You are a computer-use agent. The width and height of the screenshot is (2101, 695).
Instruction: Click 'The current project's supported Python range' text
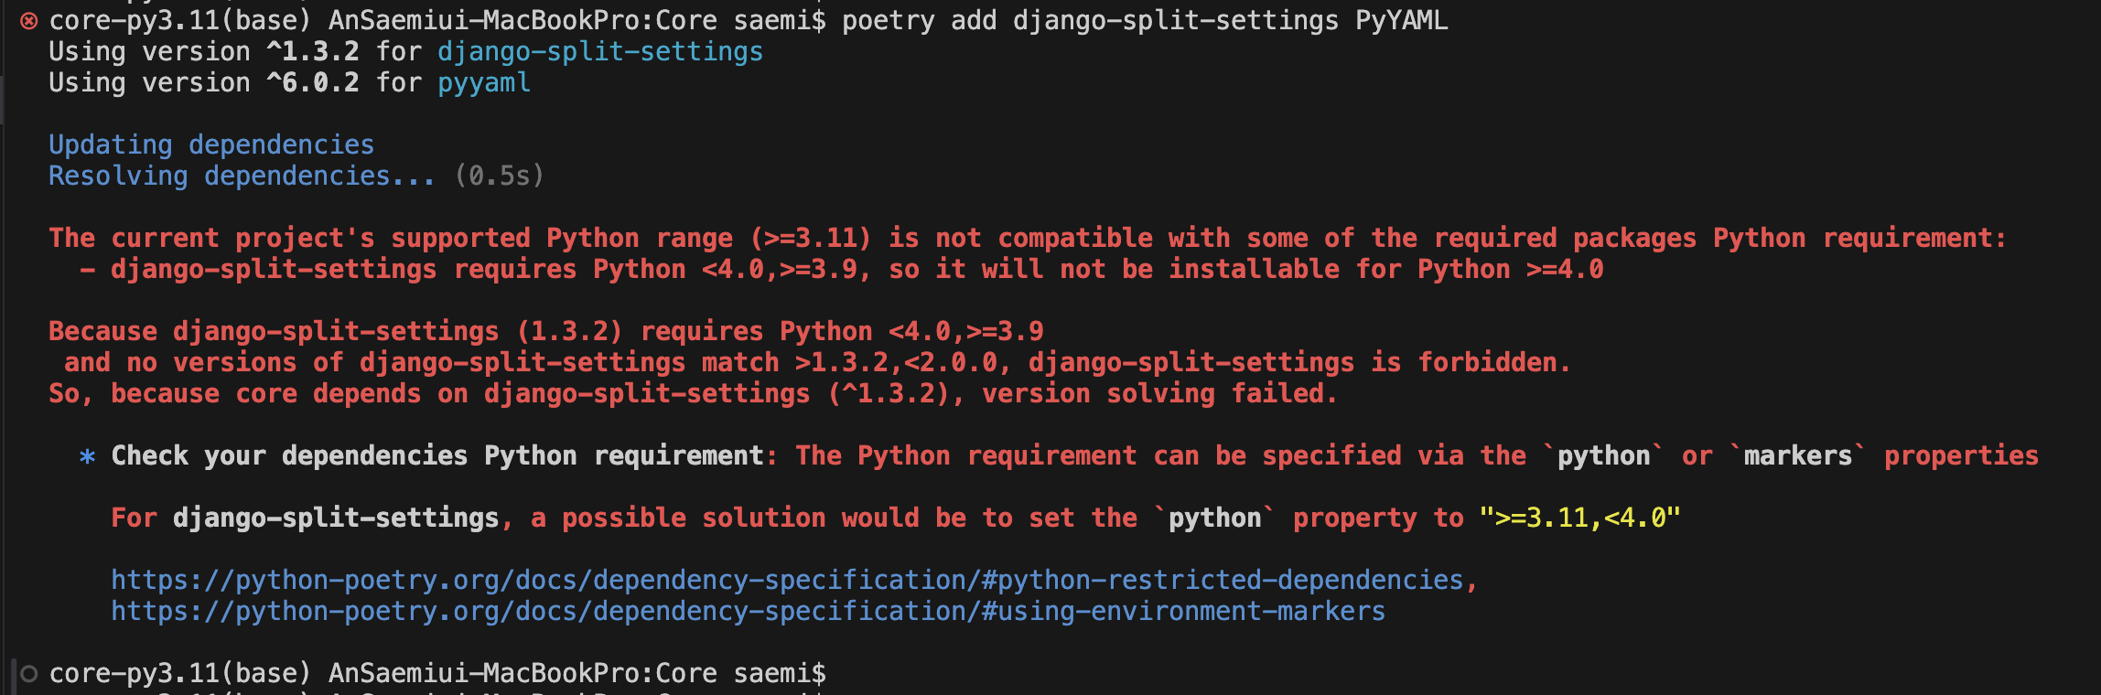pos(391,239)
